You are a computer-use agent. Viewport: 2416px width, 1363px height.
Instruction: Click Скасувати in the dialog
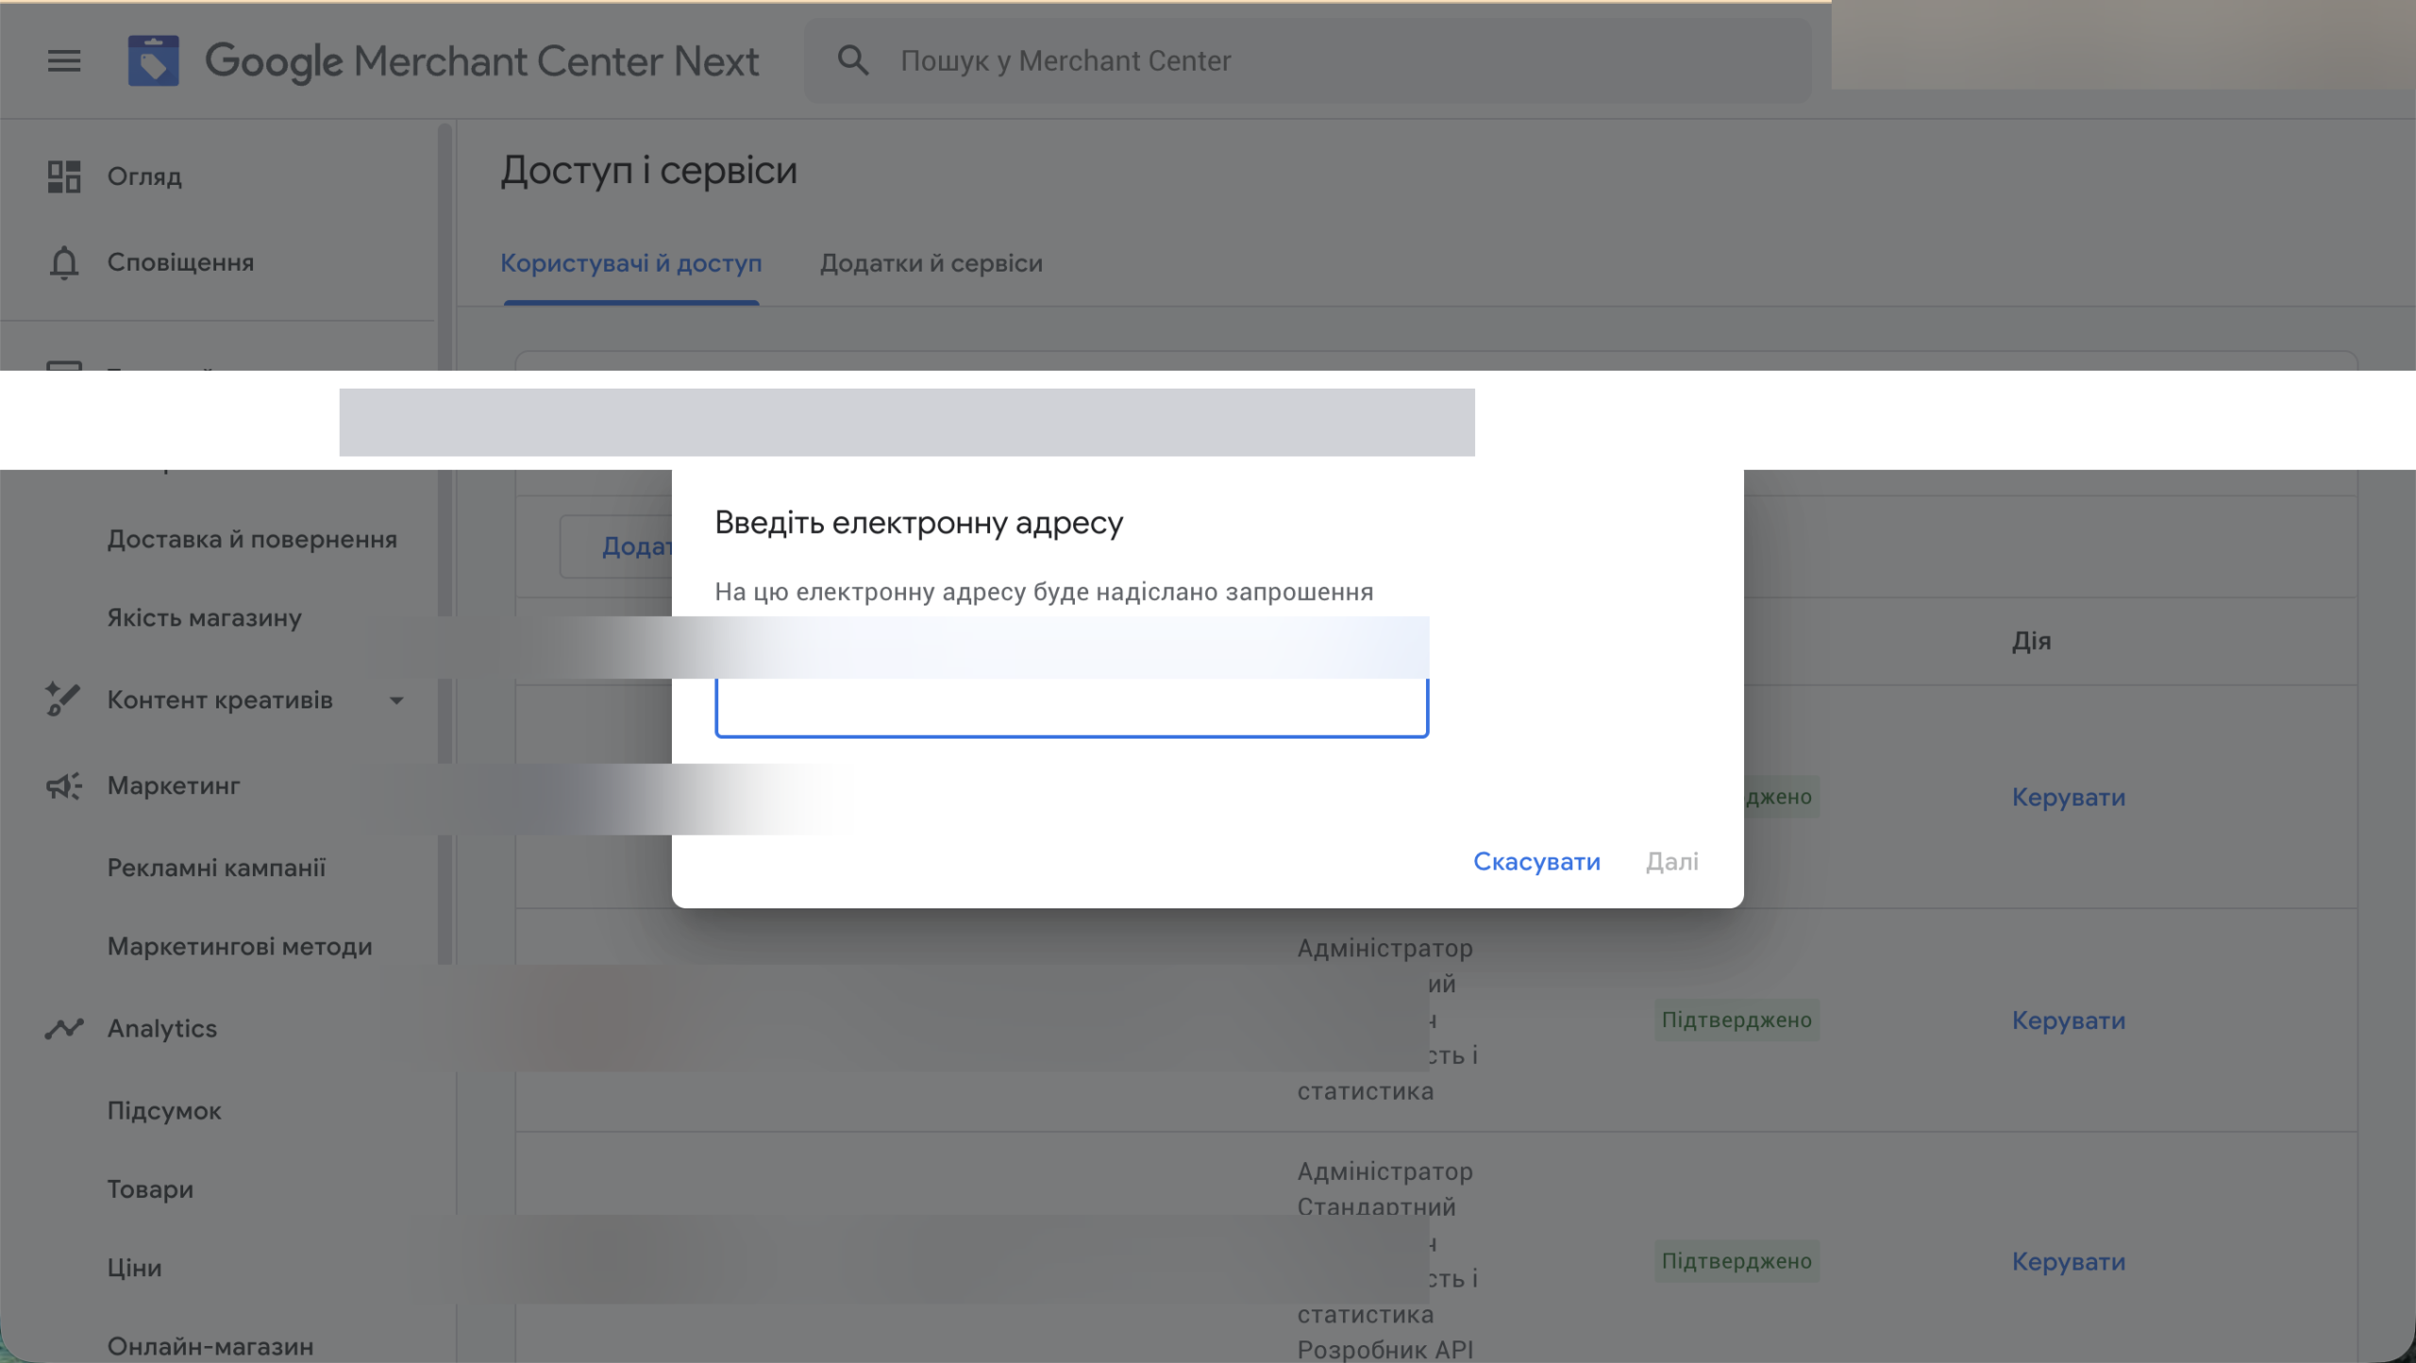point(1536,861)
